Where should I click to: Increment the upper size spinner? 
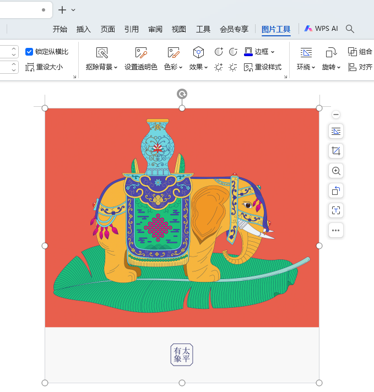(14, 49)
